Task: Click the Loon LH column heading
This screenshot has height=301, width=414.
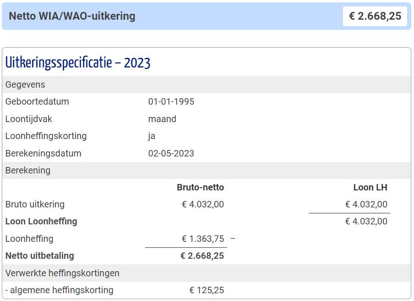Action: pyautogui.click(x=370, y=187)
